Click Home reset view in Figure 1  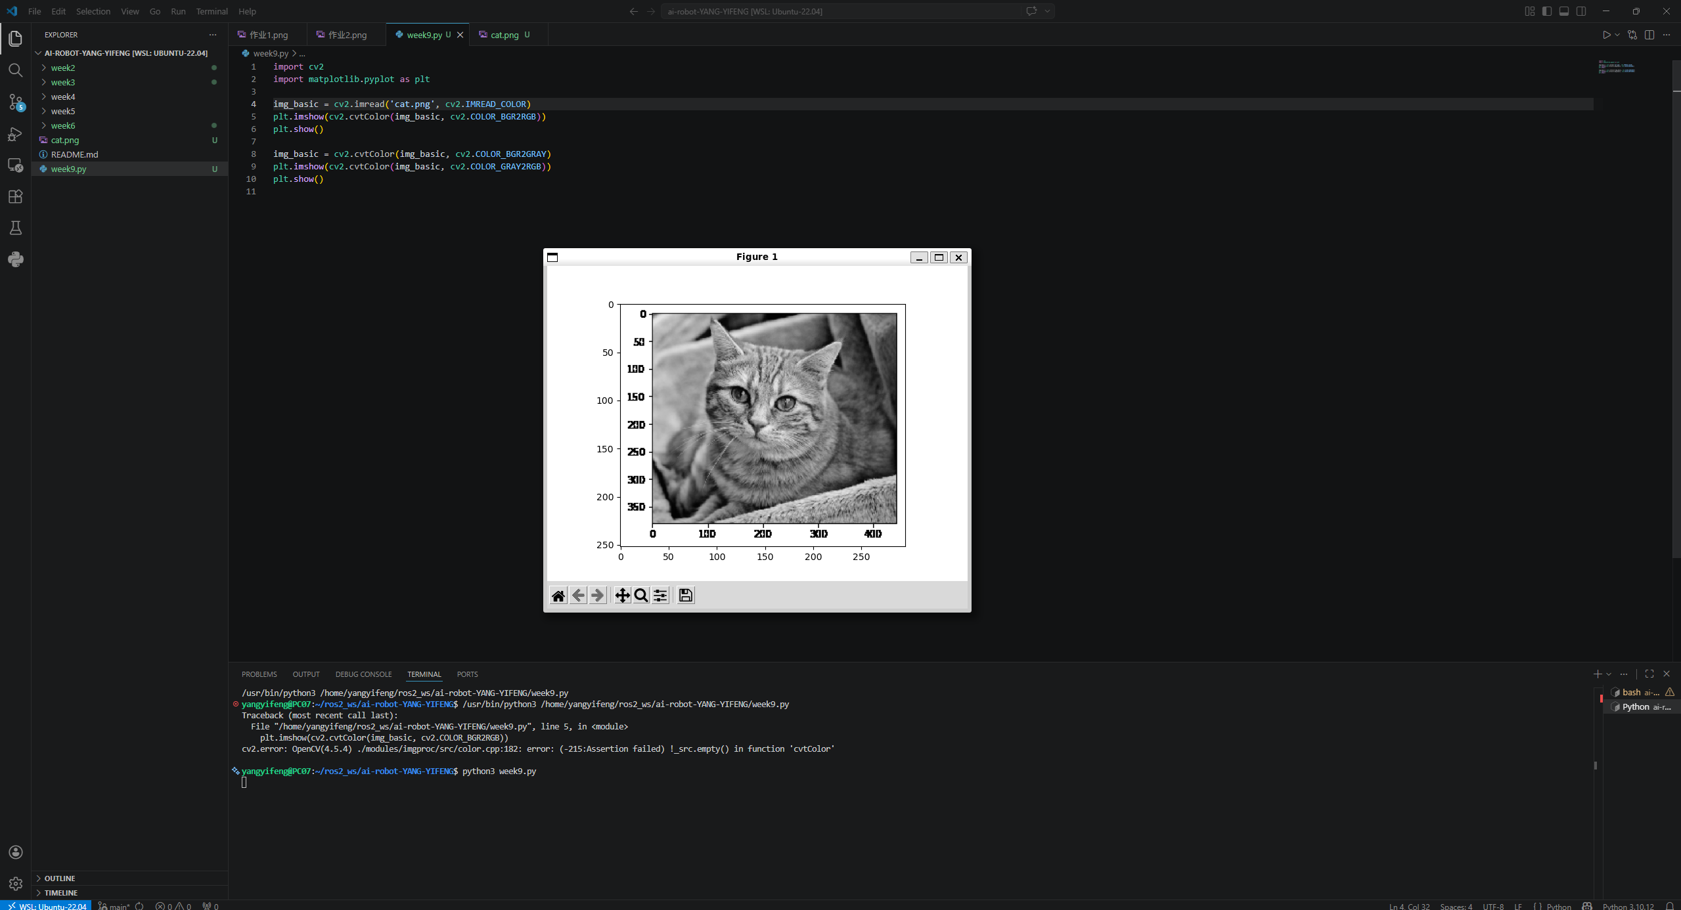tap(558, 596)
